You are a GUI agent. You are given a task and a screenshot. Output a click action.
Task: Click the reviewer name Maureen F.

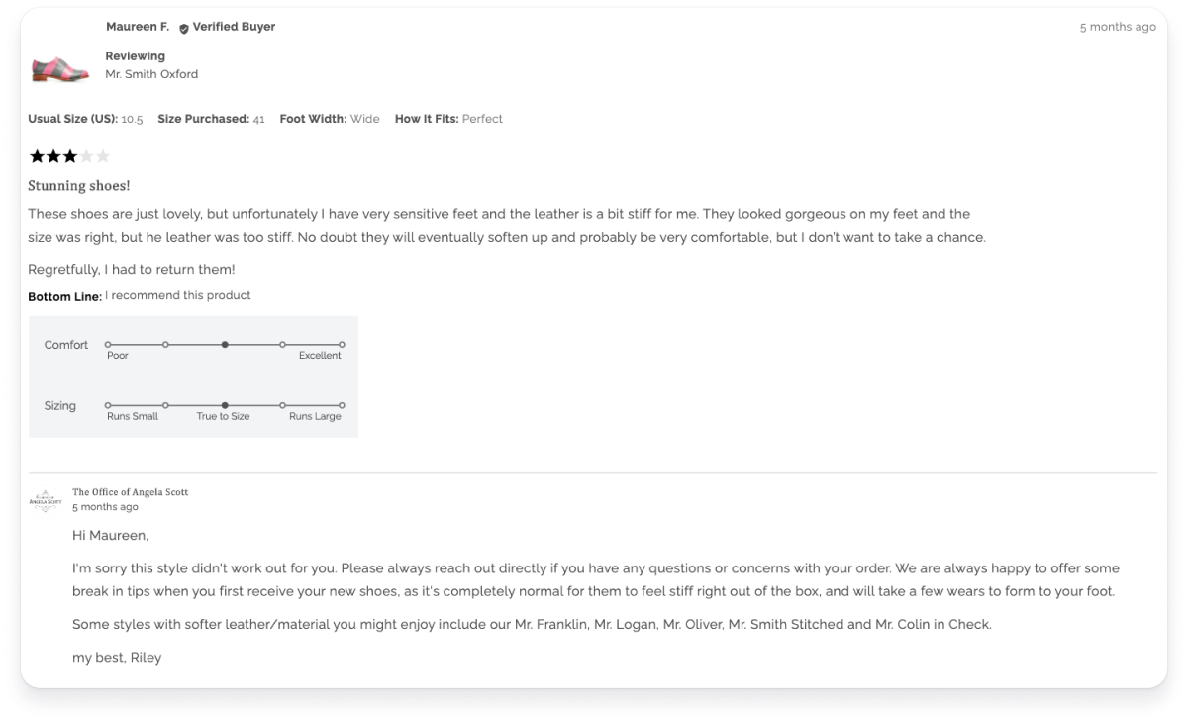pyautogui.click(x=138, y=27)
